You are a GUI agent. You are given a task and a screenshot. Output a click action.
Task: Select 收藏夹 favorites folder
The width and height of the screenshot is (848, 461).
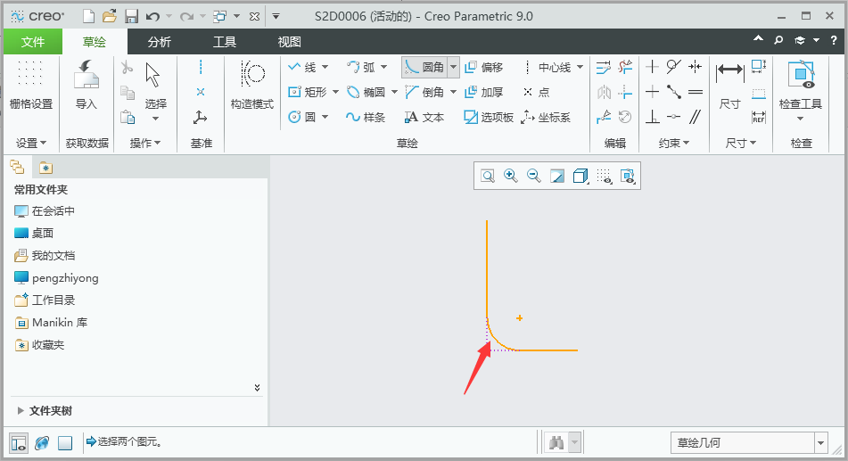[x=39, y=345]
